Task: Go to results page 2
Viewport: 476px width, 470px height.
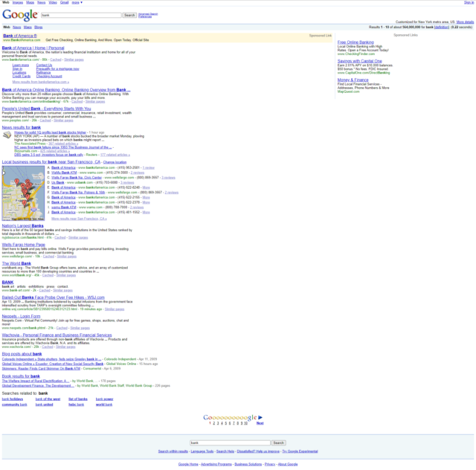Action: [214, 423]
